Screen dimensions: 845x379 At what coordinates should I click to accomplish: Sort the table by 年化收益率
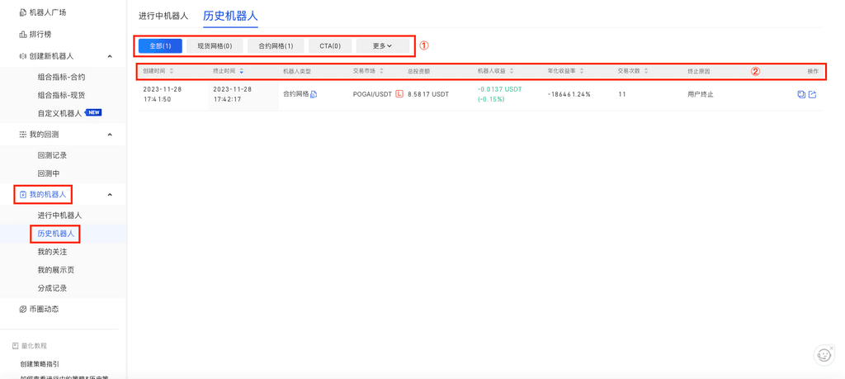(582, 71)
